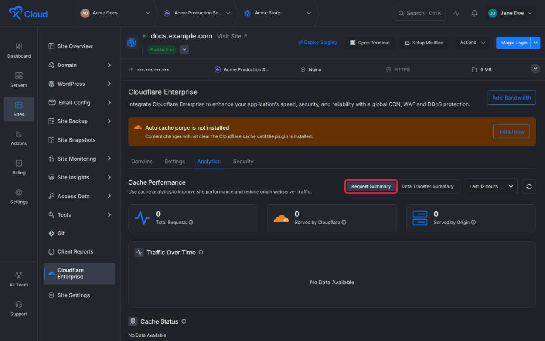This screenshot has width=545, height=341.
Task: Select Request Summary view
Action: [371, 186]
